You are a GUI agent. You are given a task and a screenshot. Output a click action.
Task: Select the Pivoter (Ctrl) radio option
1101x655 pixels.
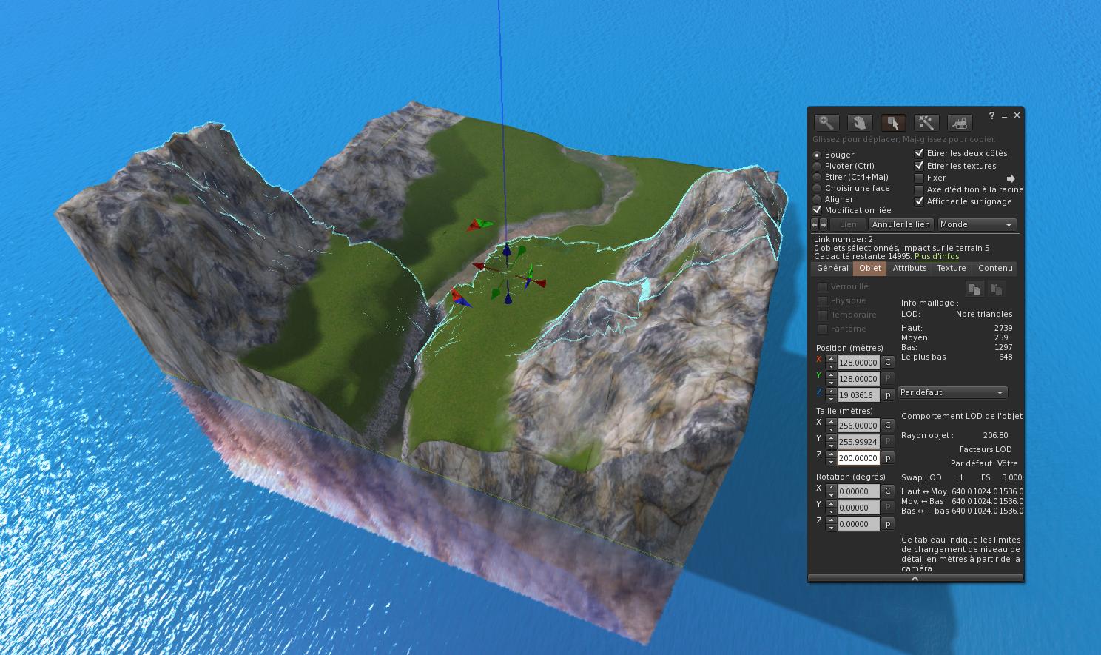pos(818,166)
